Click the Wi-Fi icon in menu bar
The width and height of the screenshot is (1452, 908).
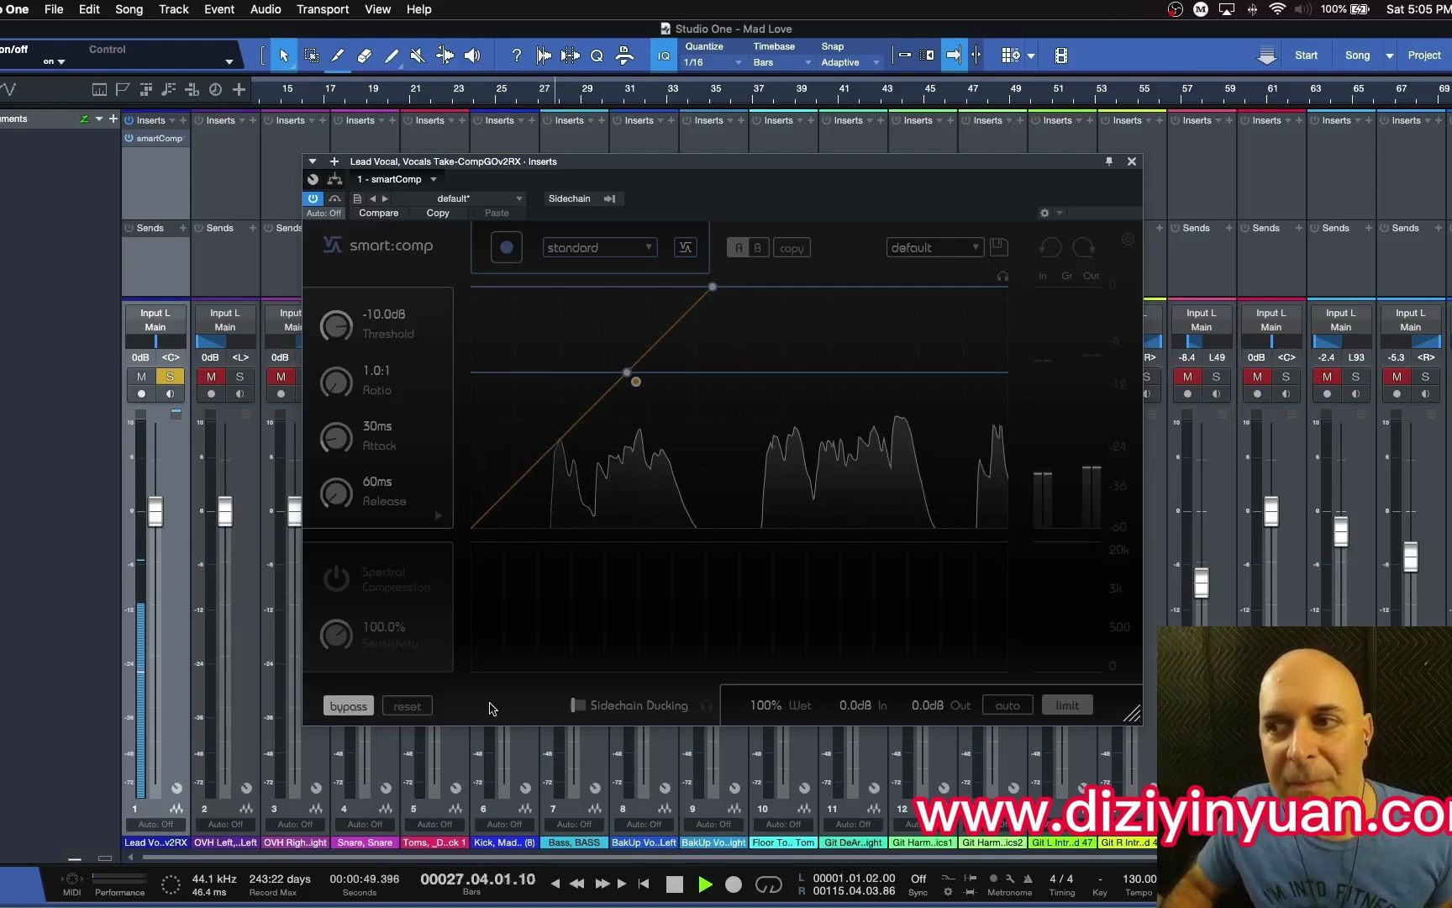(x=1277, y=9)
